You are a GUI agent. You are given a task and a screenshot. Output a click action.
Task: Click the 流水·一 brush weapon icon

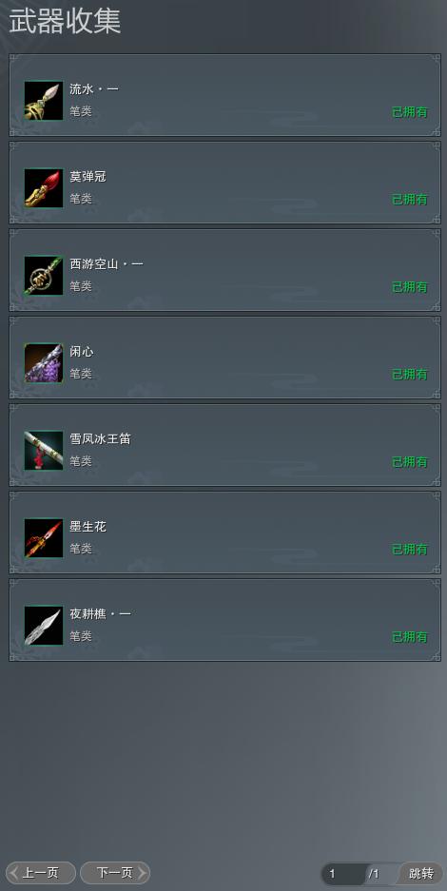(x=44, y=101)
